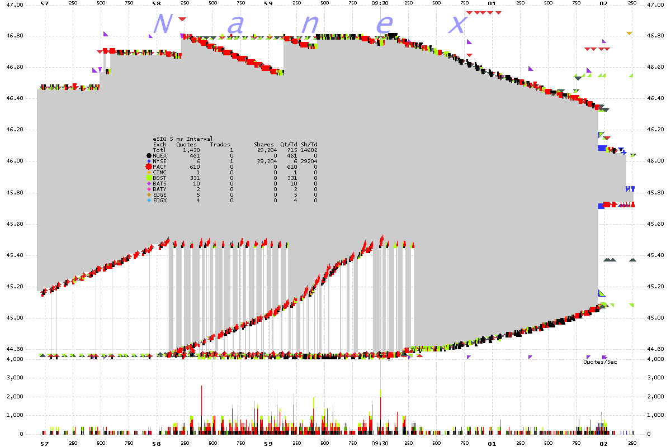The width and height of the screenshot is (671, 447).
Task: Click the black NQEX legend marker
Action: click(x=149, y=155)
